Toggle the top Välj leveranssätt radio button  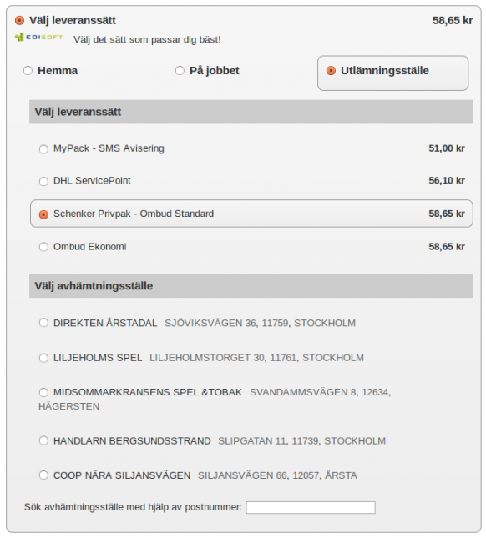pos(19,21)
